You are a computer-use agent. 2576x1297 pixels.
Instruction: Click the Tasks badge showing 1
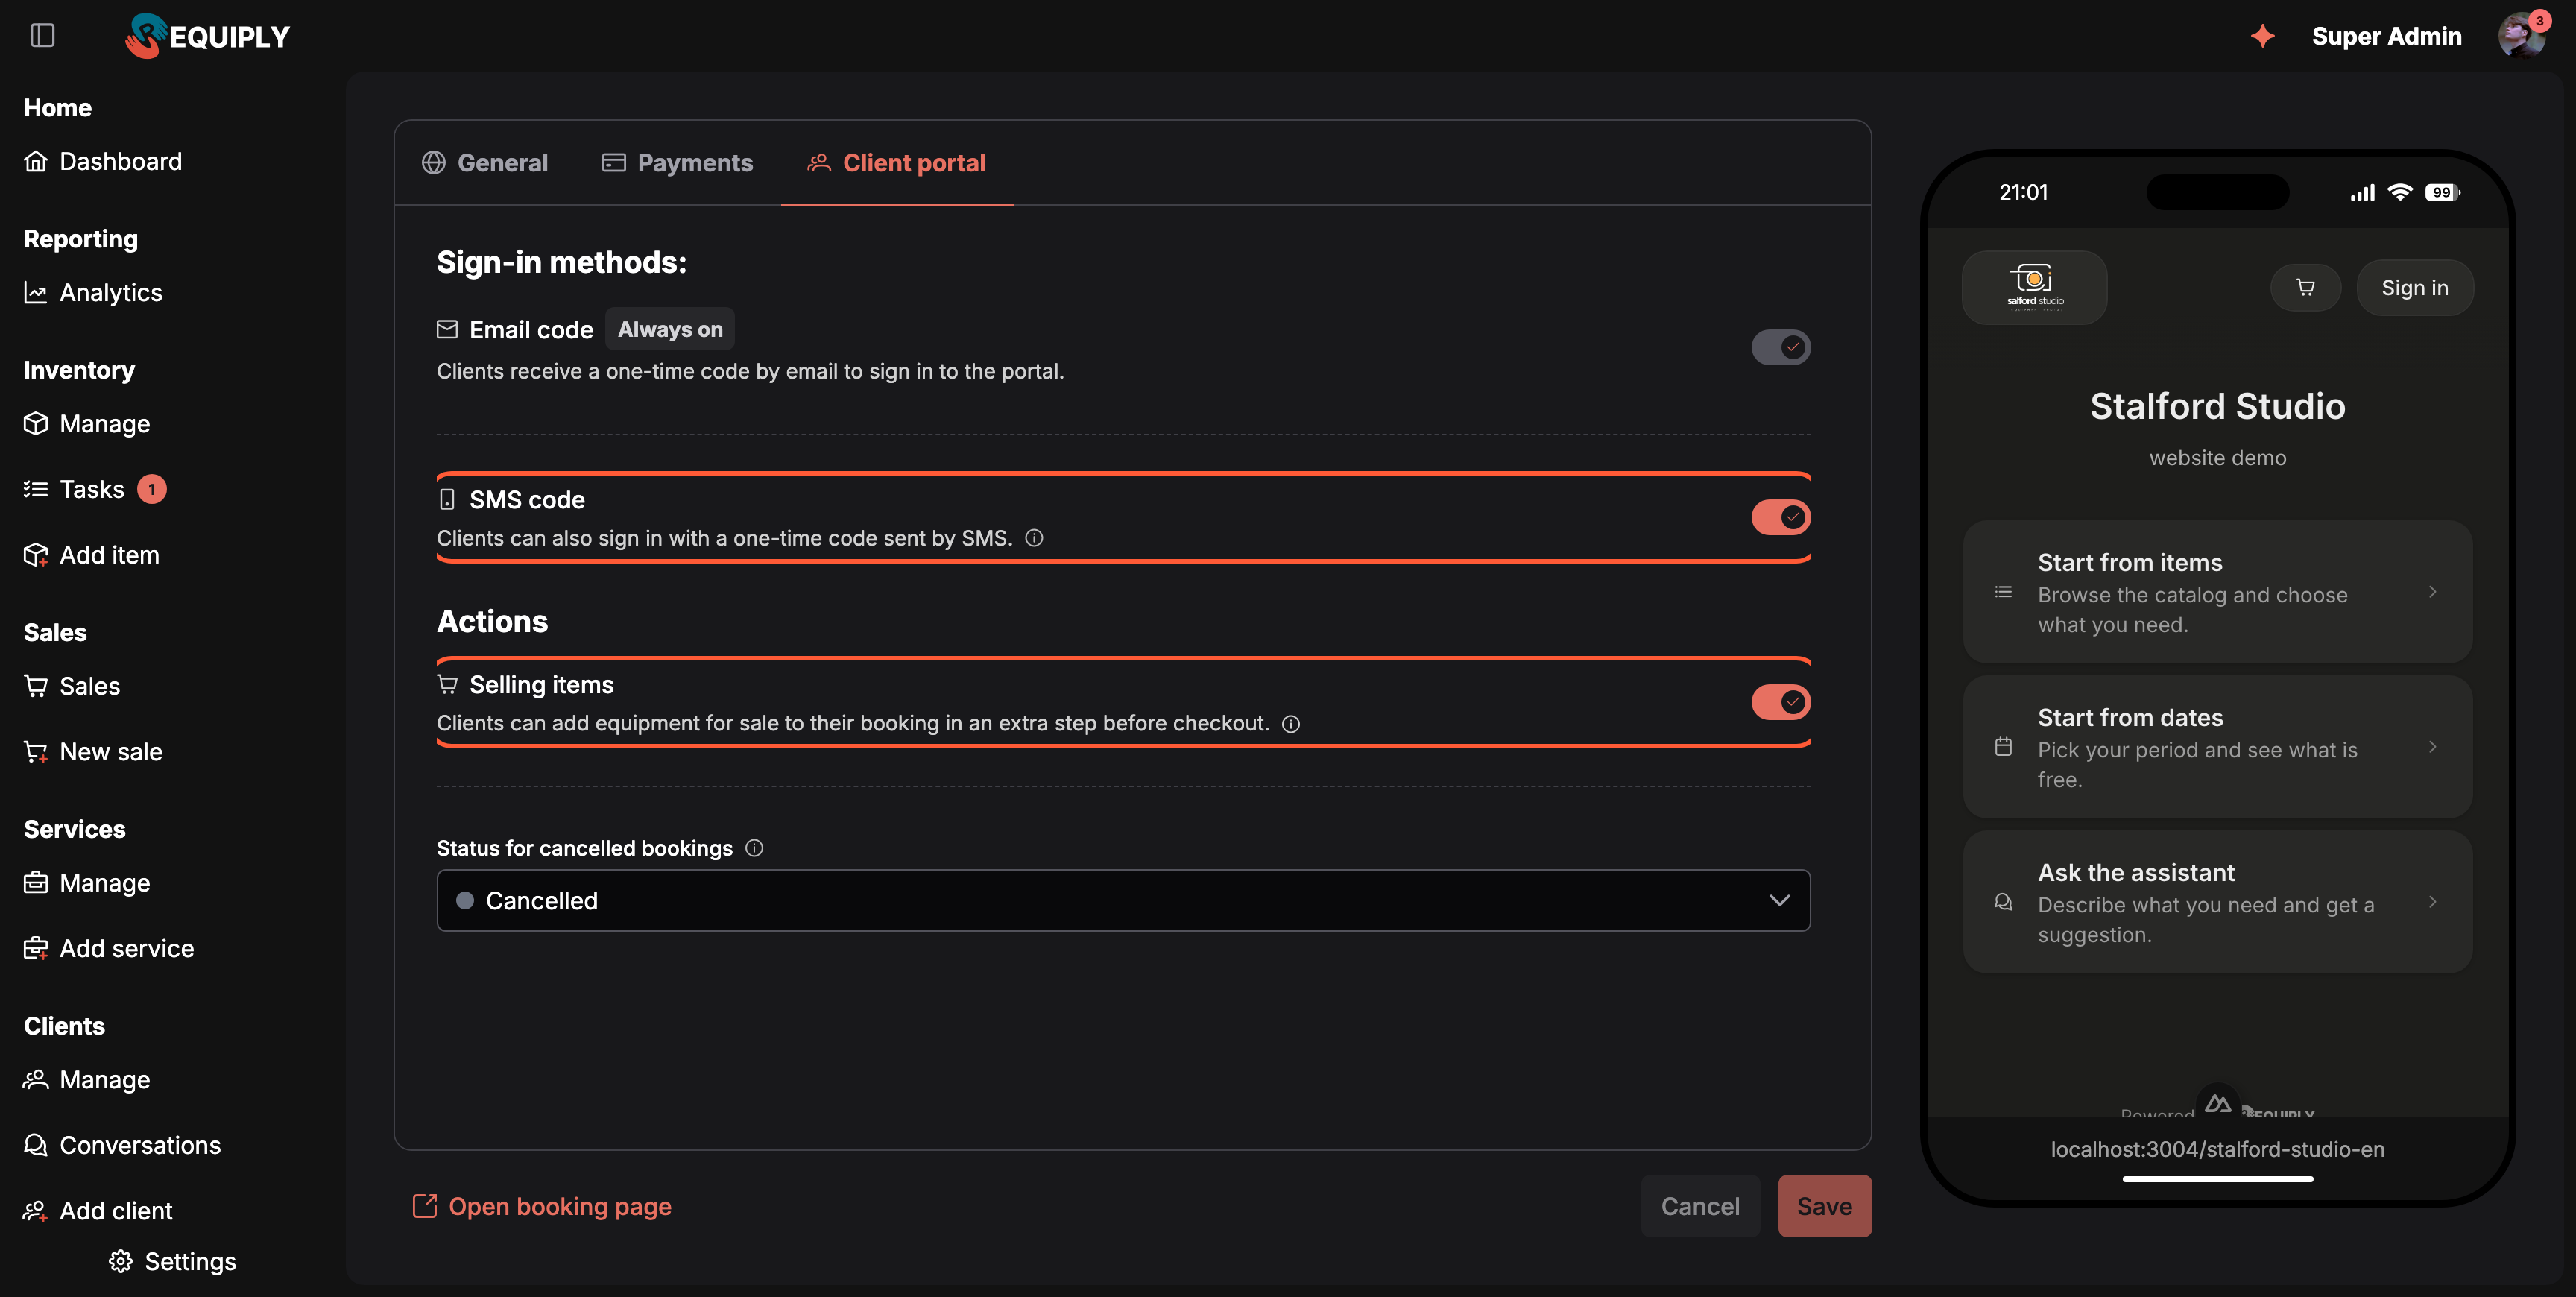pos(151,489)
